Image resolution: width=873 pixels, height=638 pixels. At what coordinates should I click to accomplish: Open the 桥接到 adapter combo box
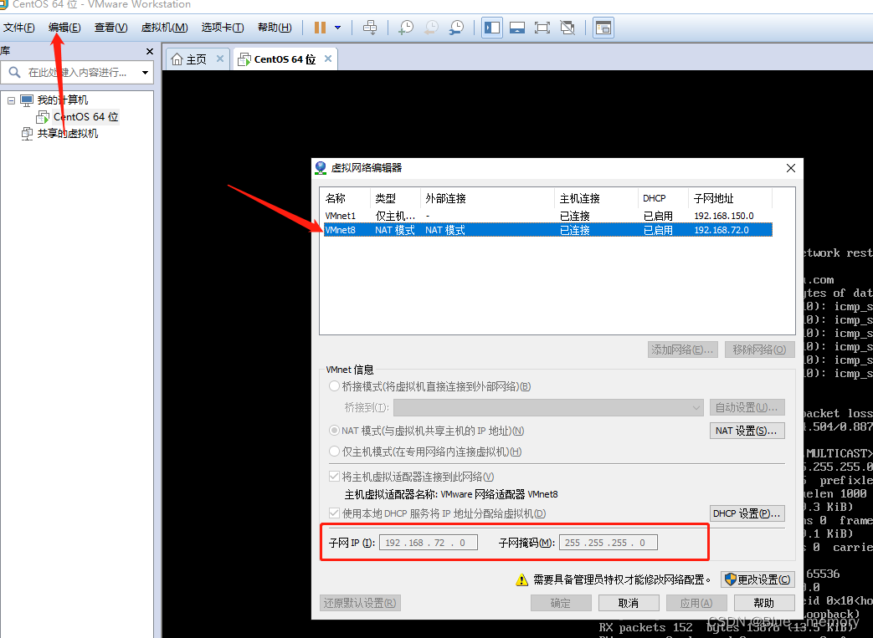(x=548, y=408)
